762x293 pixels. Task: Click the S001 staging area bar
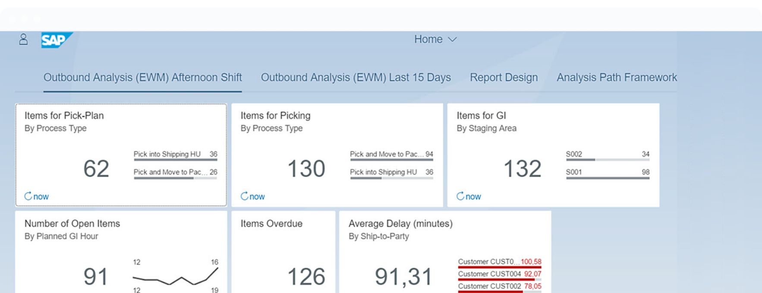tap(608, 178)
